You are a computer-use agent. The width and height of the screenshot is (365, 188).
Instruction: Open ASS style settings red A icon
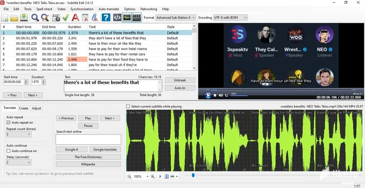(75, 18)
